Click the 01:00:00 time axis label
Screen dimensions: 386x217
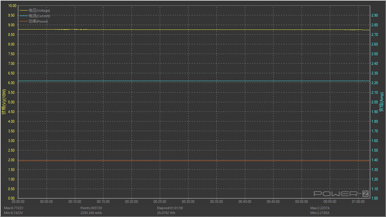pyautogui.click(x=358, y=202)
